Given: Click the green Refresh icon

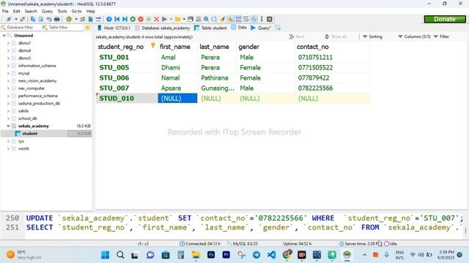Looking at the screenshot, I should [69, 19].
